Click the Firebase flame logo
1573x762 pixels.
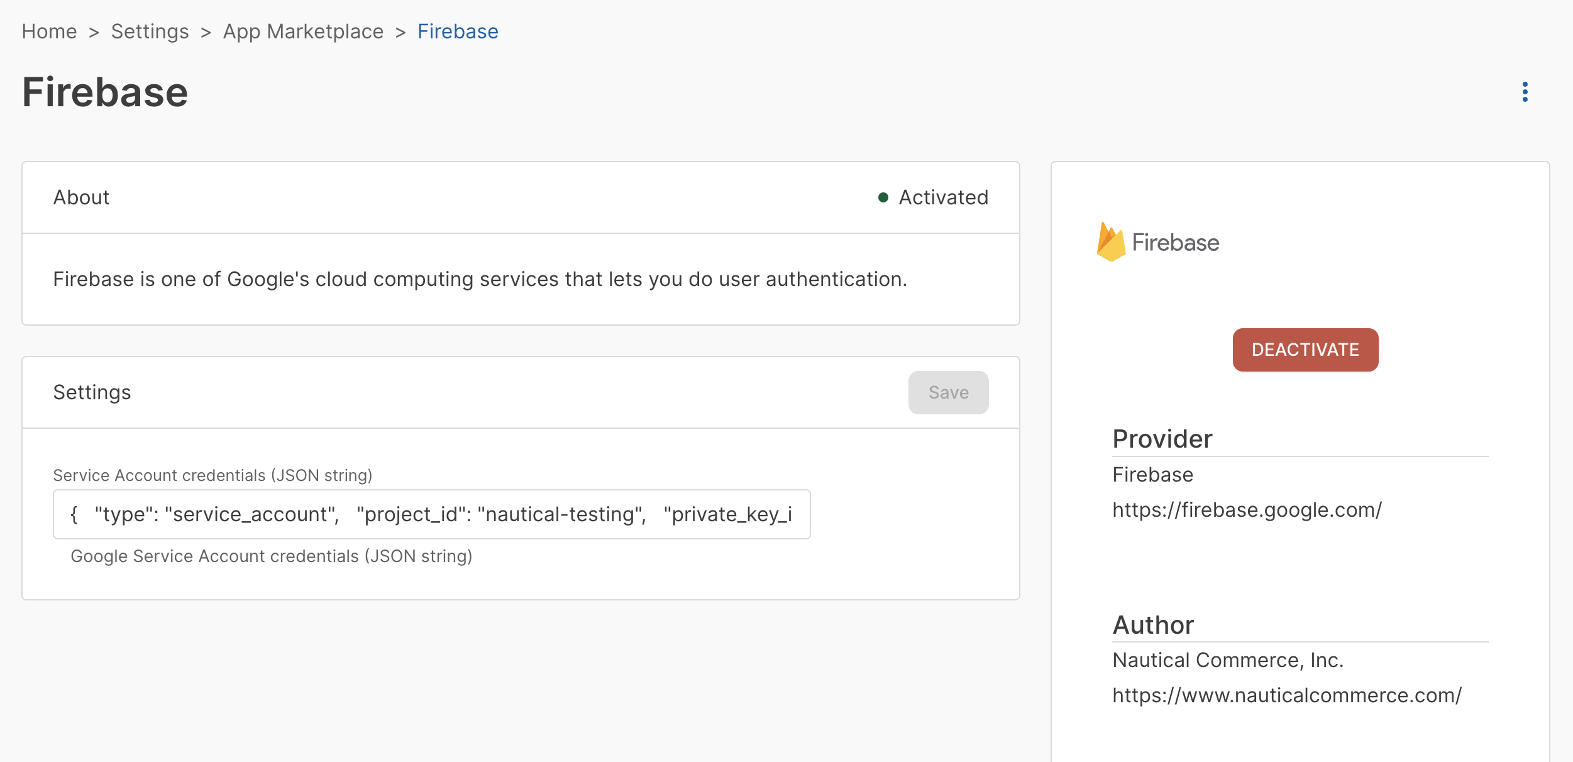point(1111,242)
